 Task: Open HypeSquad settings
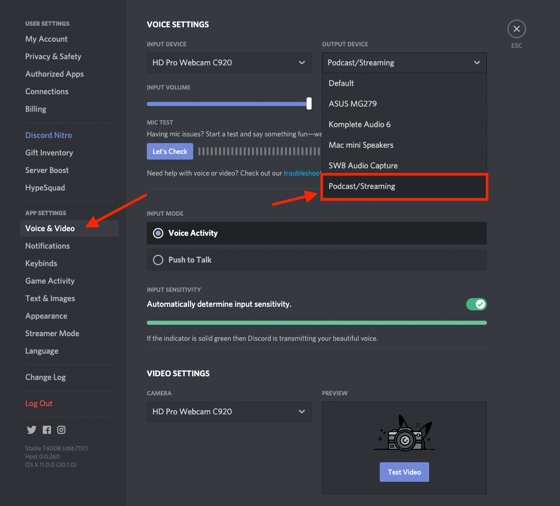coord(45,188)
